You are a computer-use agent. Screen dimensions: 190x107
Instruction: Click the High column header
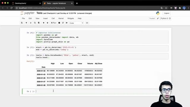tap(53, 64)
